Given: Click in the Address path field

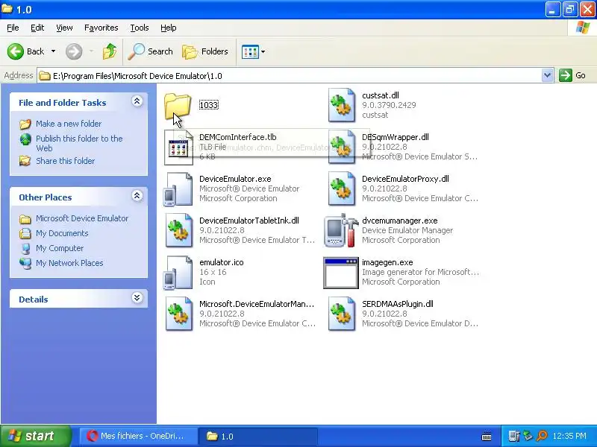Looking at the screenshot, I should [x=290, y=76].
